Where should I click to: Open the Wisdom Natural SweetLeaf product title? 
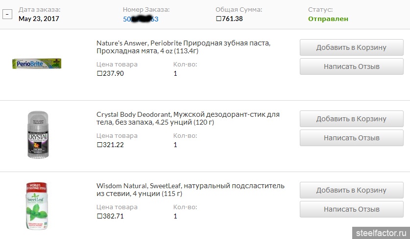191,190
